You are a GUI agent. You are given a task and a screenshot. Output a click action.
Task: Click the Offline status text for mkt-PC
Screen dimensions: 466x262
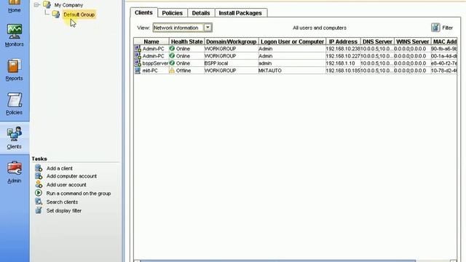[183, 71]
